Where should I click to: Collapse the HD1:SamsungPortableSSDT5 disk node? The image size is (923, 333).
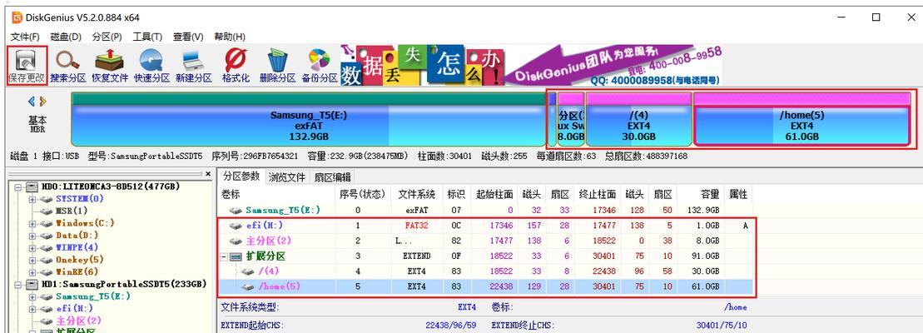point(18,285)
